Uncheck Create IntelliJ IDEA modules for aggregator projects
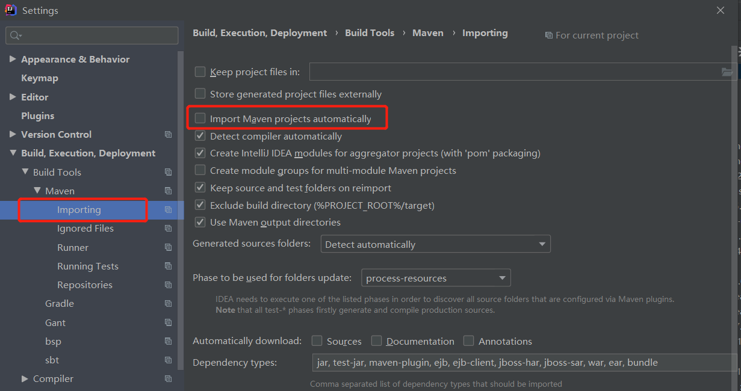741x391 pixels. pyautogui.click(x=200, y=153)
